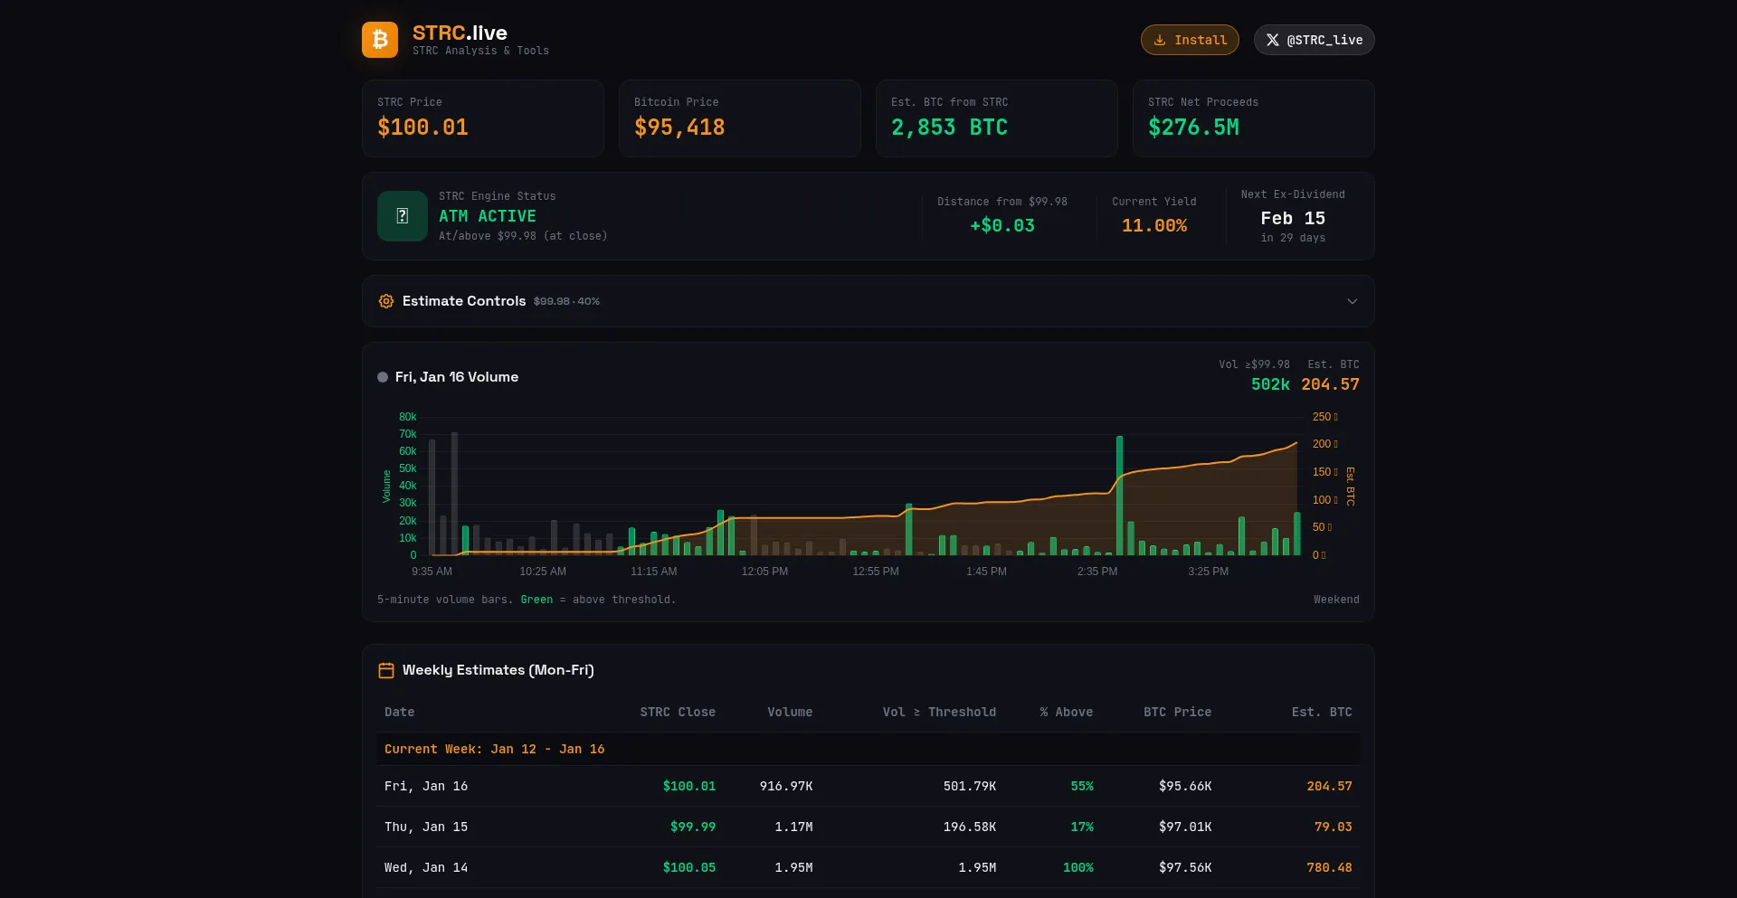Click the gray dot beside Fri, Jan 16 Volume
Viewport: 1737px width, 898px height.
point(383,377)
